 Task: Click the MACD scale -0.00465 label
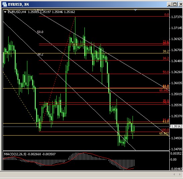(176, 169)
